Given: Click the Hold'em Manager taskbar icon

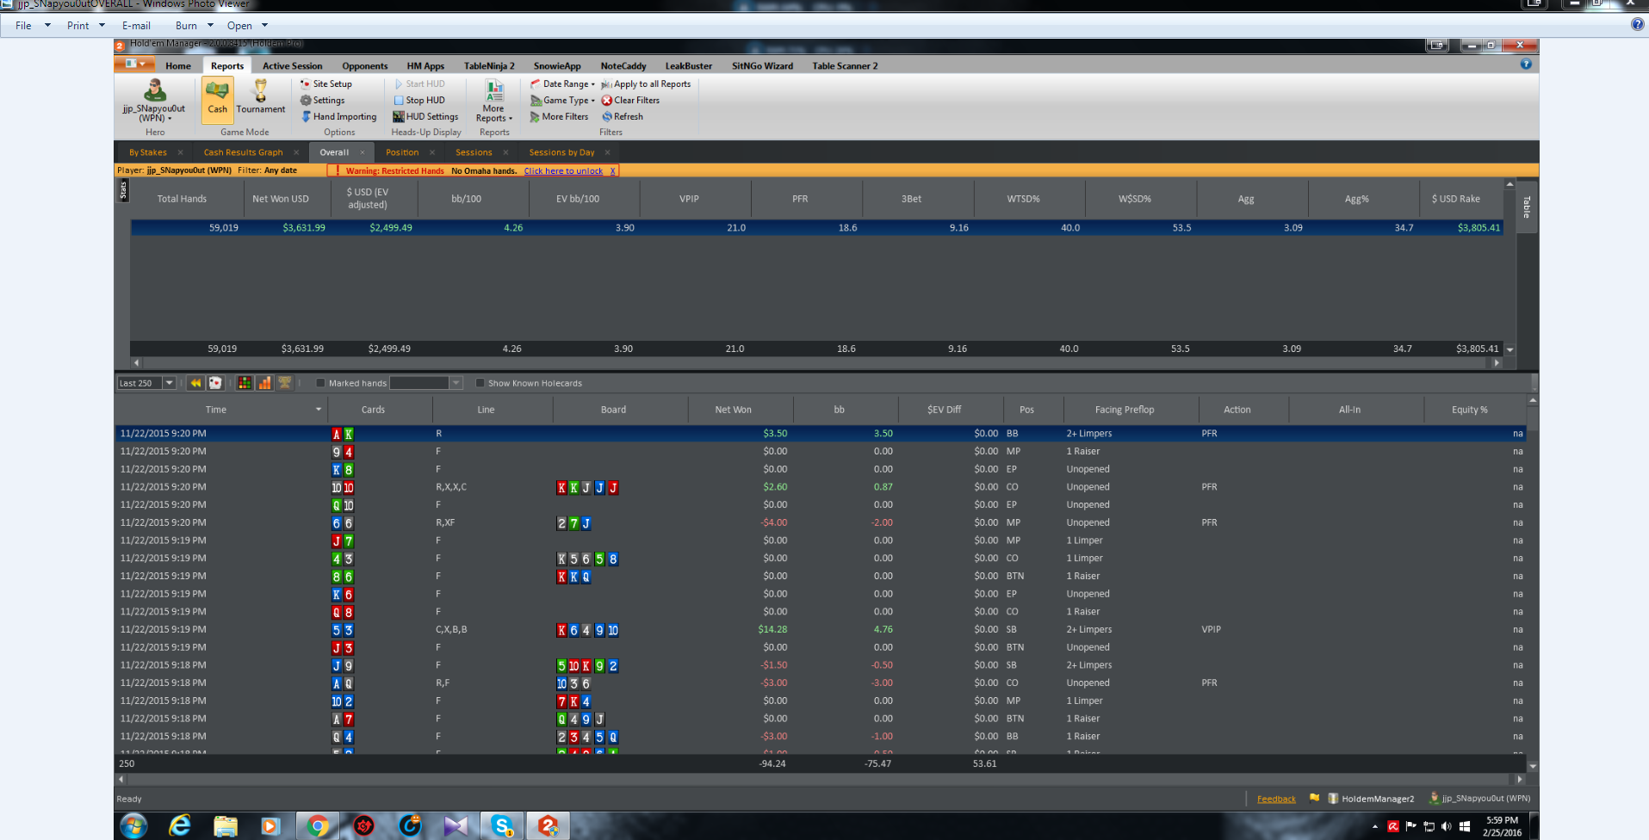Looking at the screenshot, I should 548,826.
